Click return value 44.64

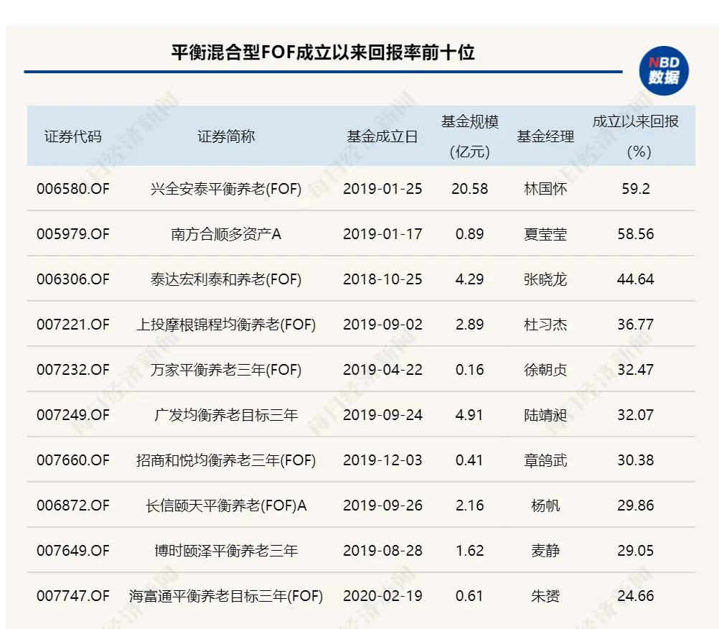point(636,279)
